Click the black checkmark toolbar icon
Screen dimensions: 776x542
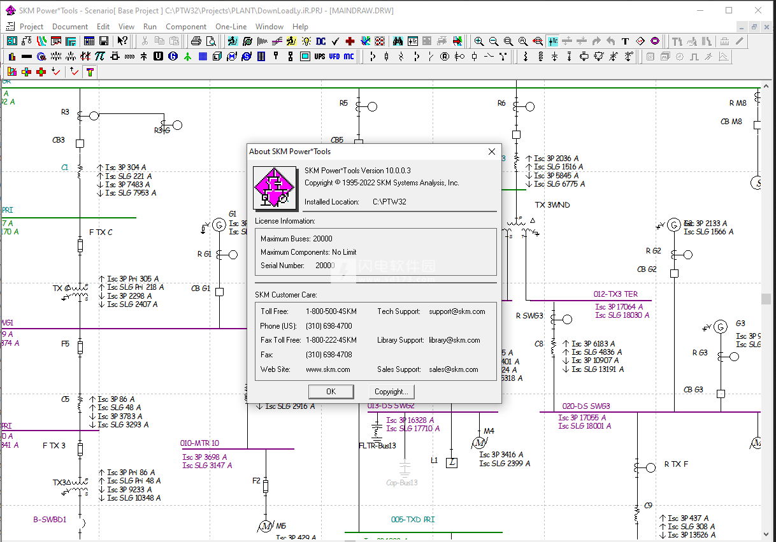(x=335, y=41)
